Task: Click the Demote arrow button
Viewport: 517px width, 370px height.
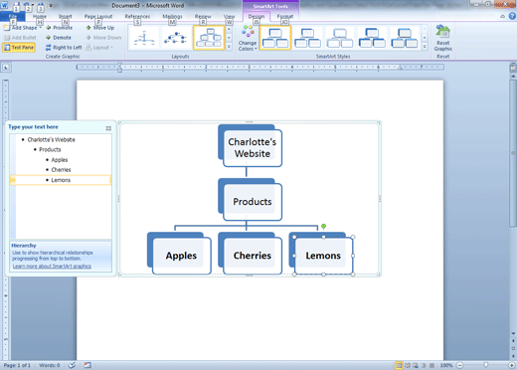Action: coord(49,38)
